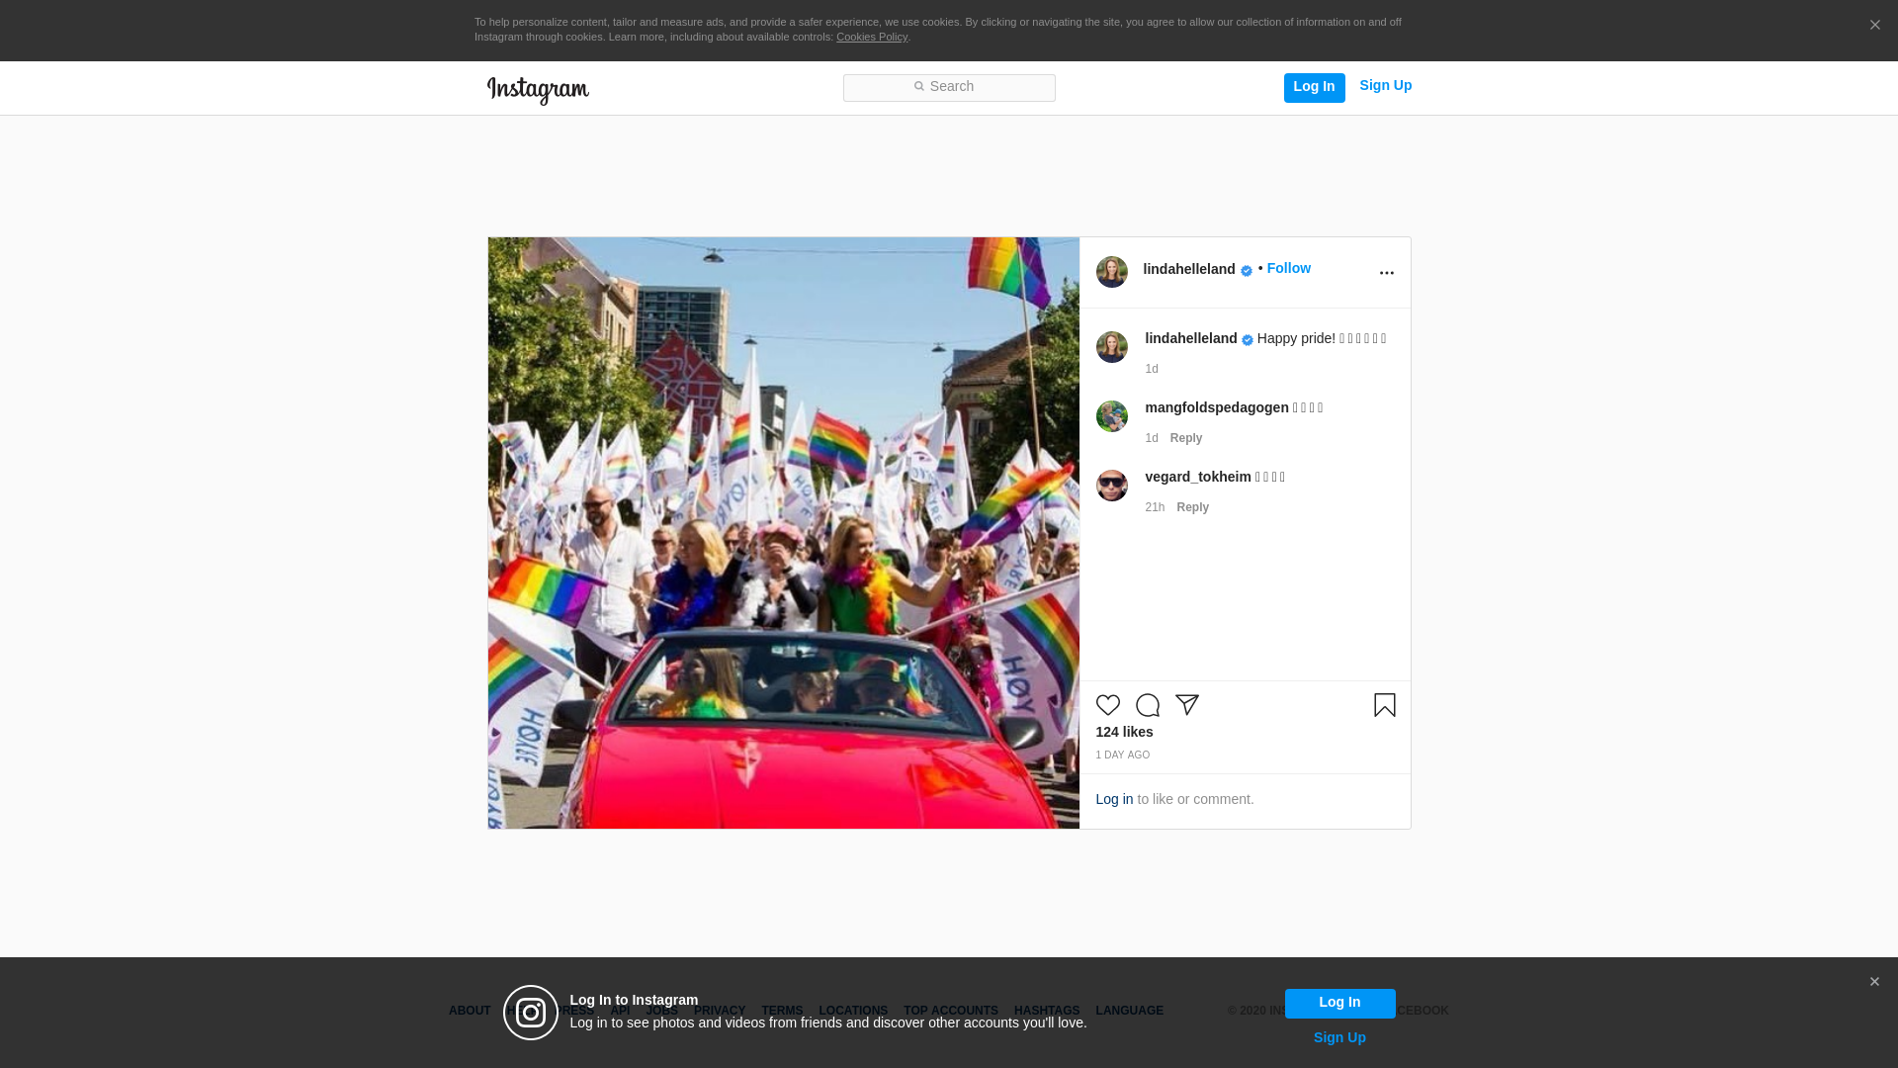Open vegard_tokheim commenter avatar
1898x1068 pixels.
tap(1111, 486)
